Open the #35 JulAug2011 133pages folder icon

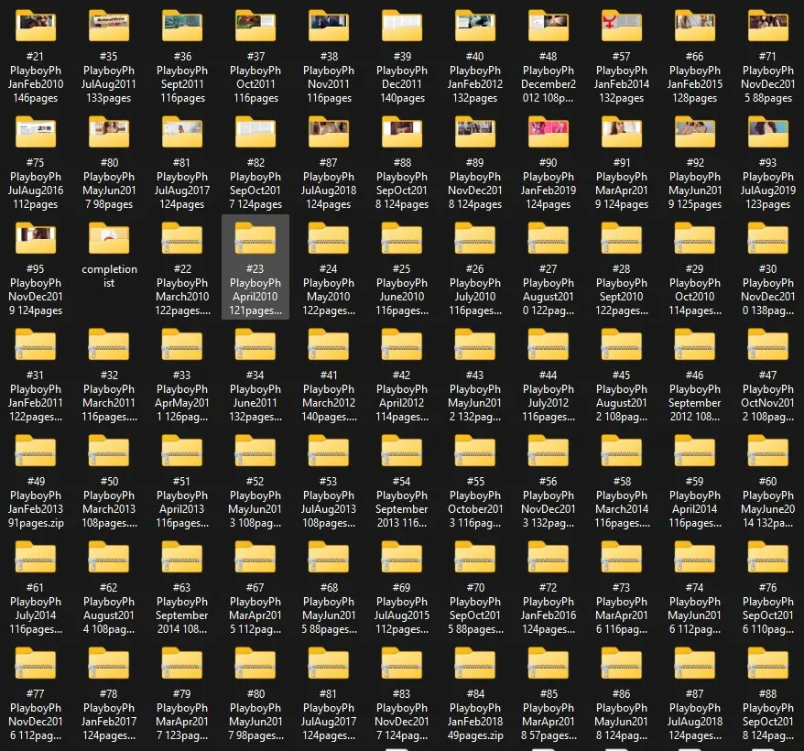(109, 27)
